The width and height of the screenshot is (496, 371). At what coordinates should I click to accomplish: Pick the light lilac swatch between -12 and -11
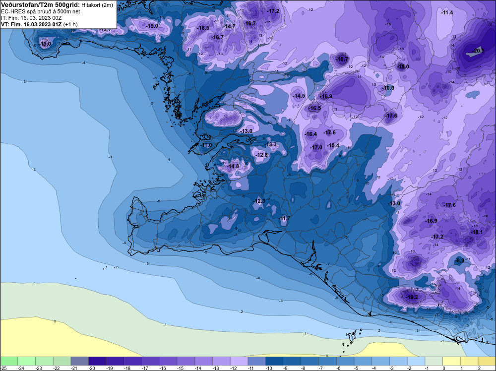click(239, 361)
